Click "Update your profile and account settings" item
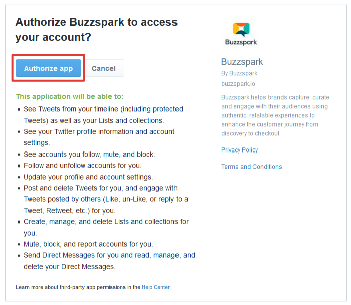The image size is (351, 305). [x=88, y=177]
